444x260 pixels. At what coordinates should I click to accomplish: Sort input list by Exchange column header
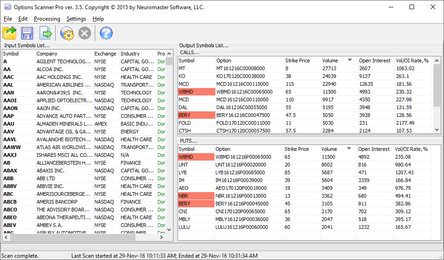pyautogui.click(x=106, y=54)
